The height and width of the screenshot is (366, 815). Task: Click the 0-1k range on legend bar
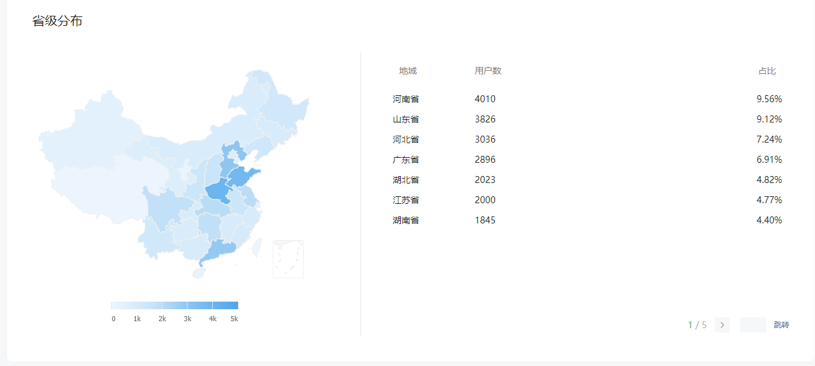click(124, 305)
